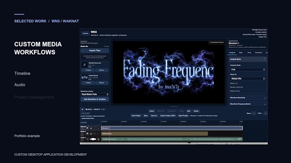The height and width of the screenshot is (163, 291).
Task: Click the Delete button above timeline
Action: click(196, 111)
